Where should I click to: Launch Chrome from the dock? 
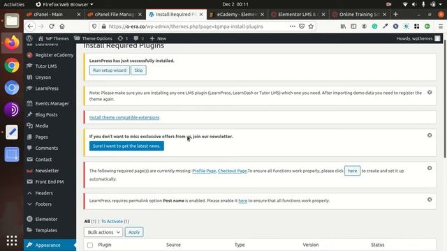[12, 66]
